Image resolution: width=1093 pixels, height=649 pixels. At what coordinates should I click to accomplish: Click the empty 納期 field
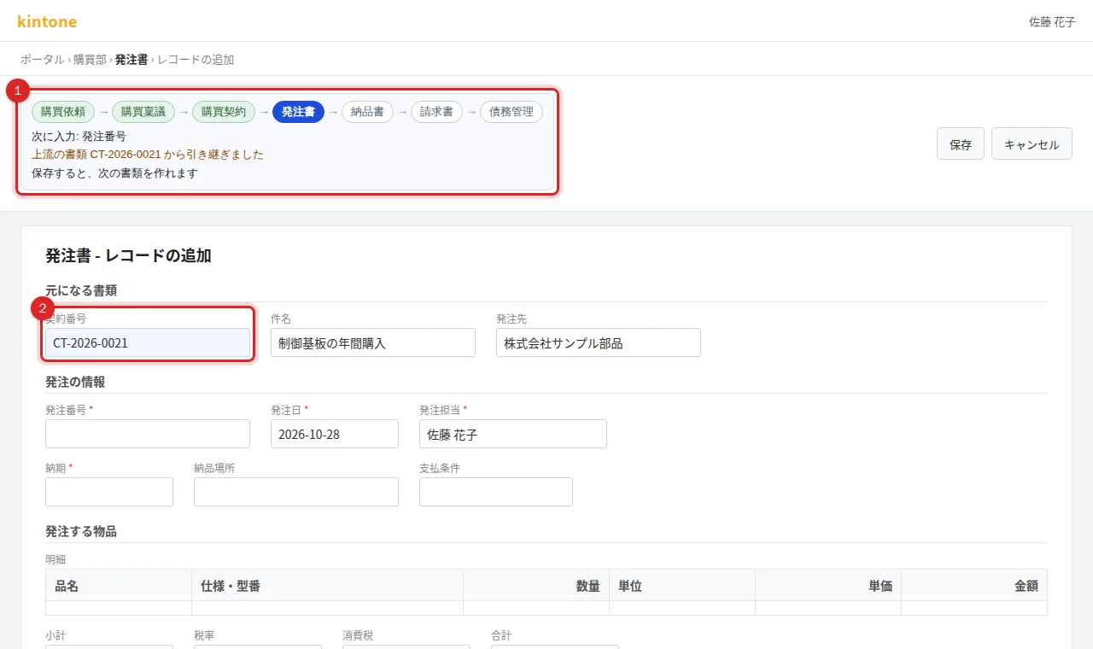click(x=109, y=492)
